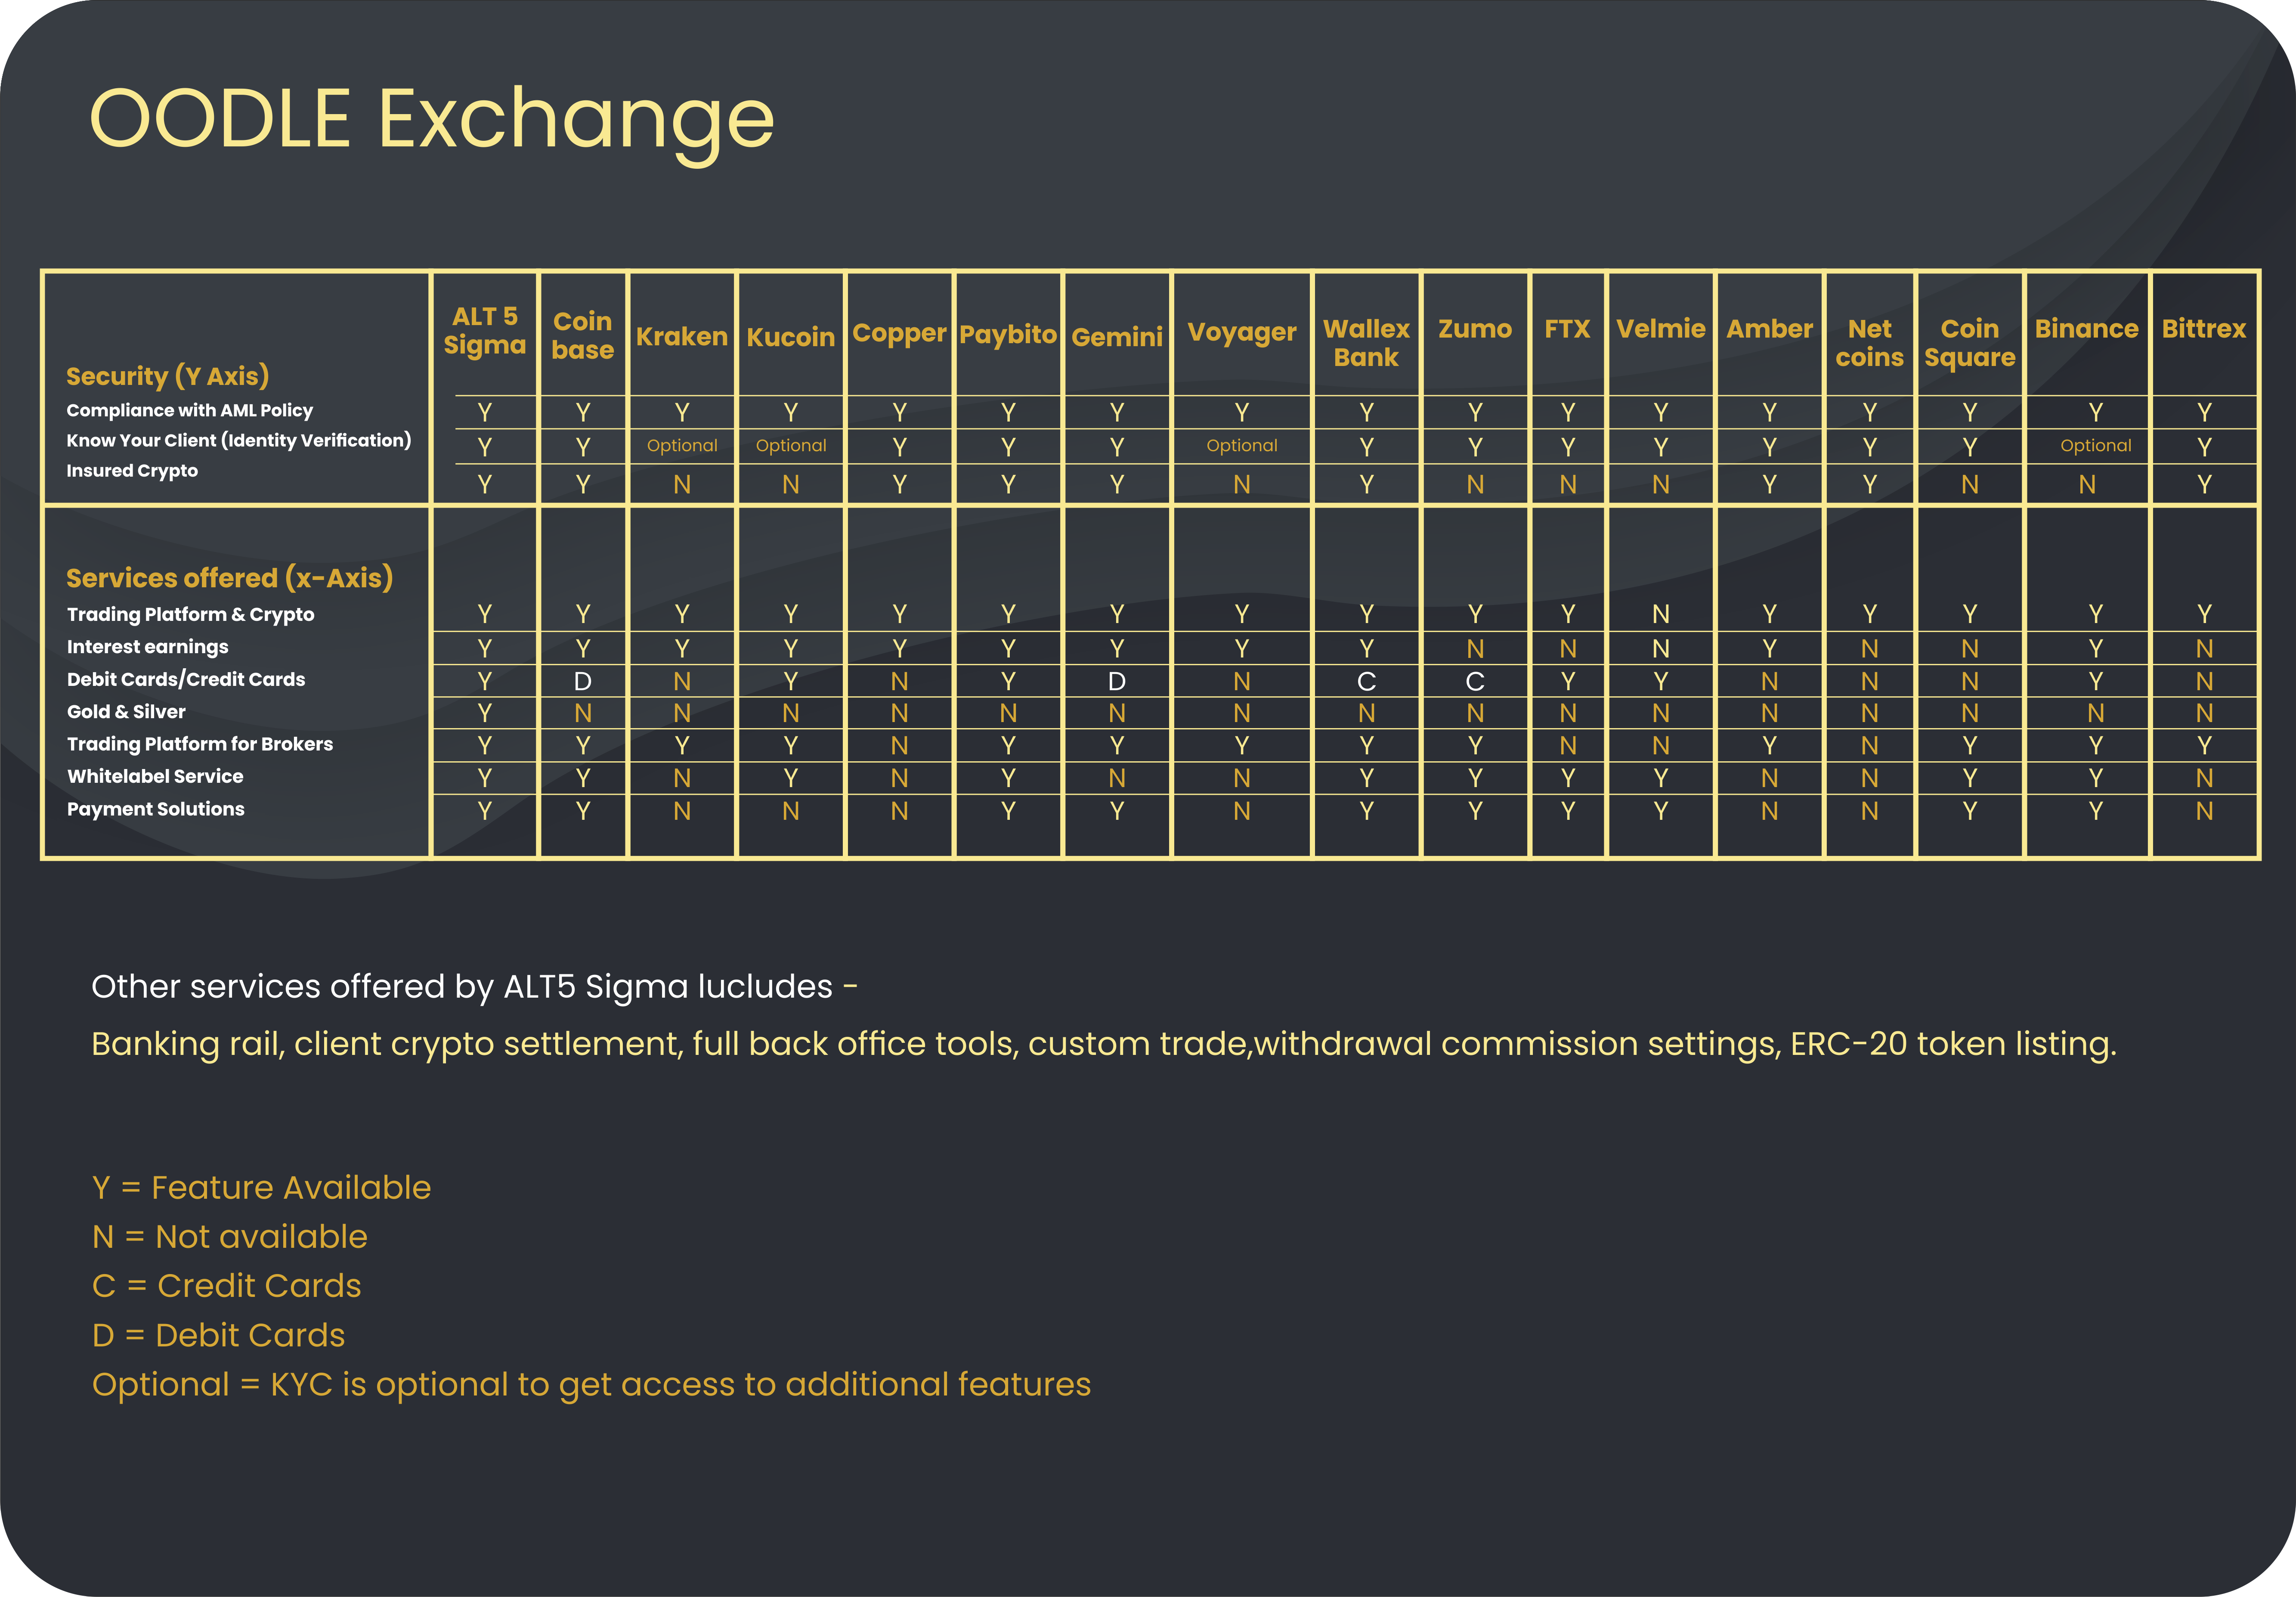Click the Net coins column header

coord(1869,343)
